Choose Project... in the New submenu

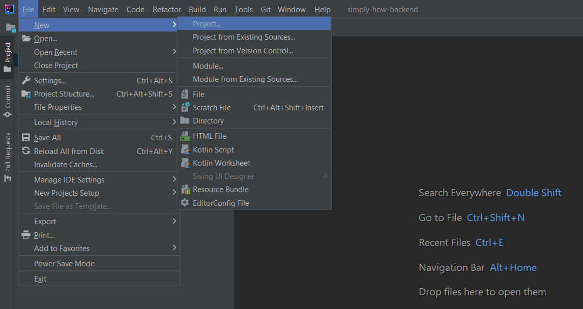[x=254, y=24]
